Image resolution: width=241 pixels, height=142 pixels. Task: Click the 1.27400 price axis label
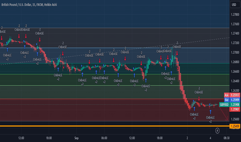235,33
